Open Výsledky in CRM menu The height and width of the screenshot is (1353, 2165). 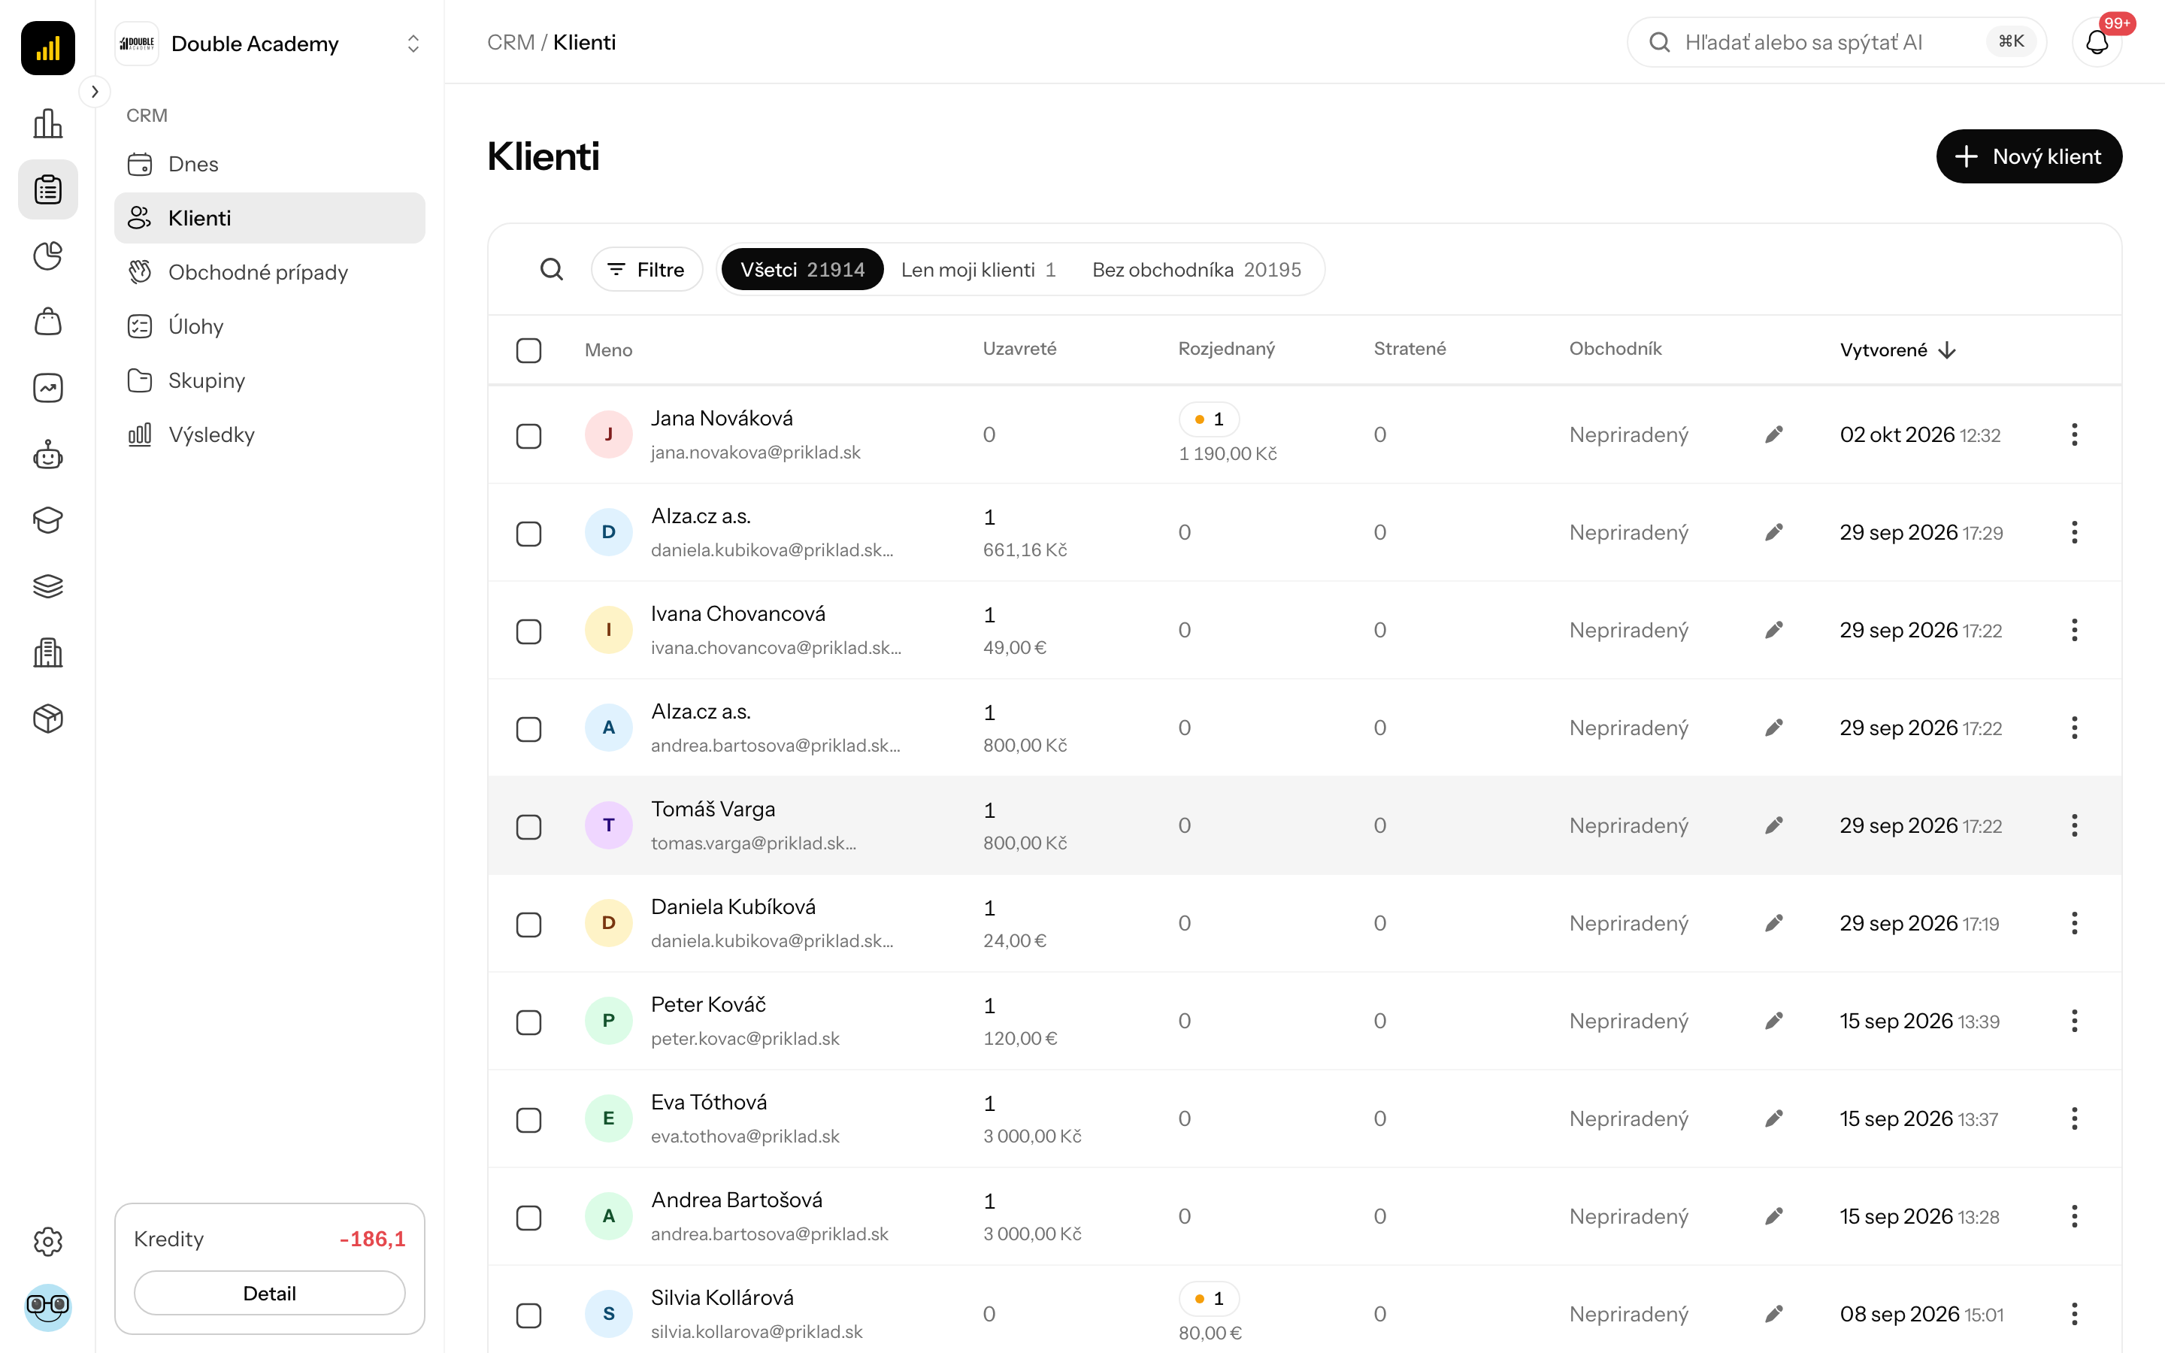[269, 435]
